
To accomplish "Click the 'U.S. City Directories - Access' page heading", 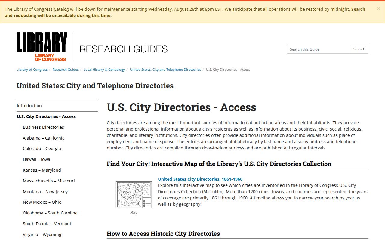I will 181,107.
